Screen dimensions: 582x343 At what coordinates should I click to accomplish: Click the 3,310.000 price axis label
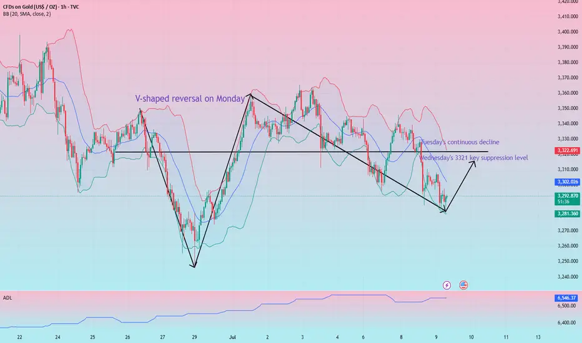point(568,170)
